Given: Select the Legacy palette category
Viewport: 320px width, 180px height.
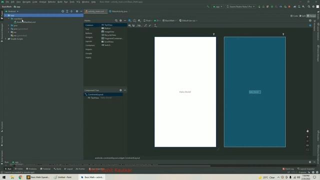Looking at the screenshot, I should pos(88,57).
